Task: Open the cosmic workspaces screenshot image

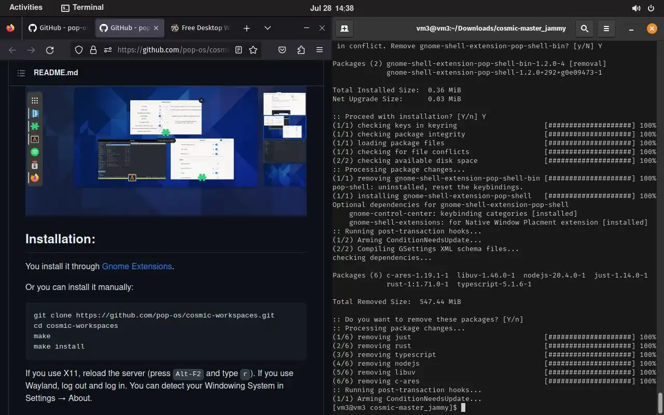Action: 166,151
